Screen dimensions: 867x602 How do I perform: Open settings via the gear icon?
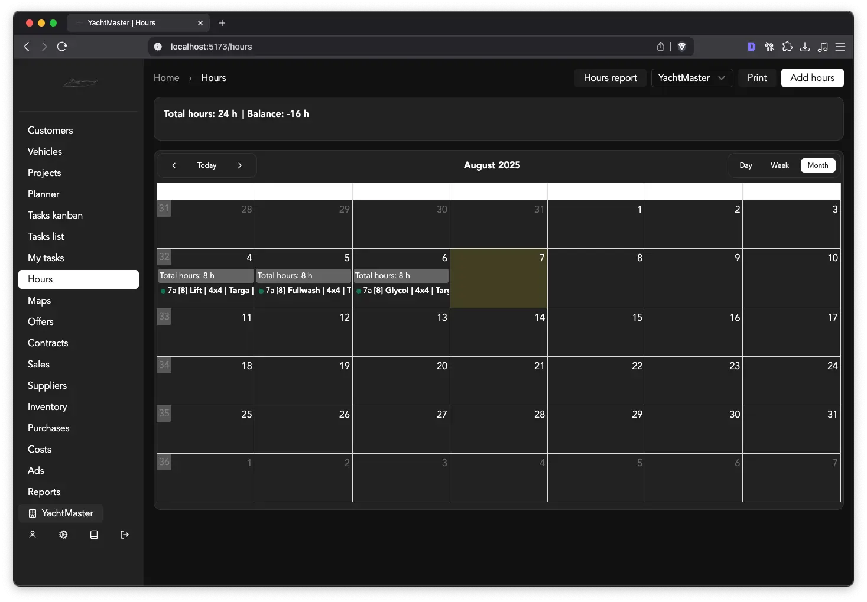pos(63,535)
